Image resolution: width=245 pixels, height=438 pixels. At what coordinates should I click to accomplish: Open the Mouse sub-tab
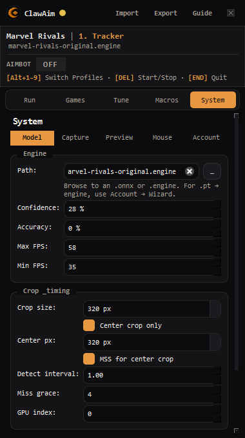(x=162, y=138)
